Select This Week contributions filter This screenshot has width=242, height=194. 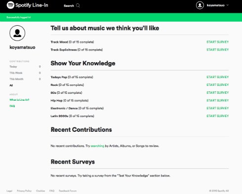point(16,73)
